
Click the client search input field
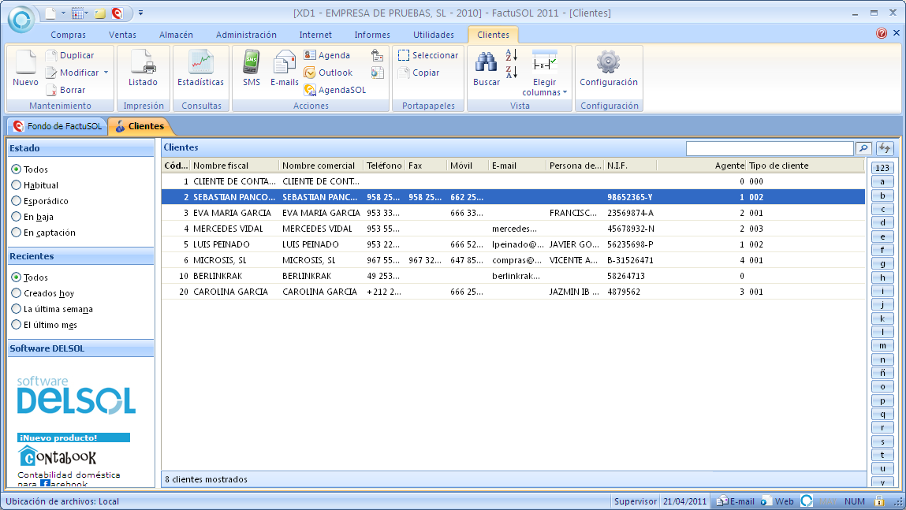coord(769,148)
